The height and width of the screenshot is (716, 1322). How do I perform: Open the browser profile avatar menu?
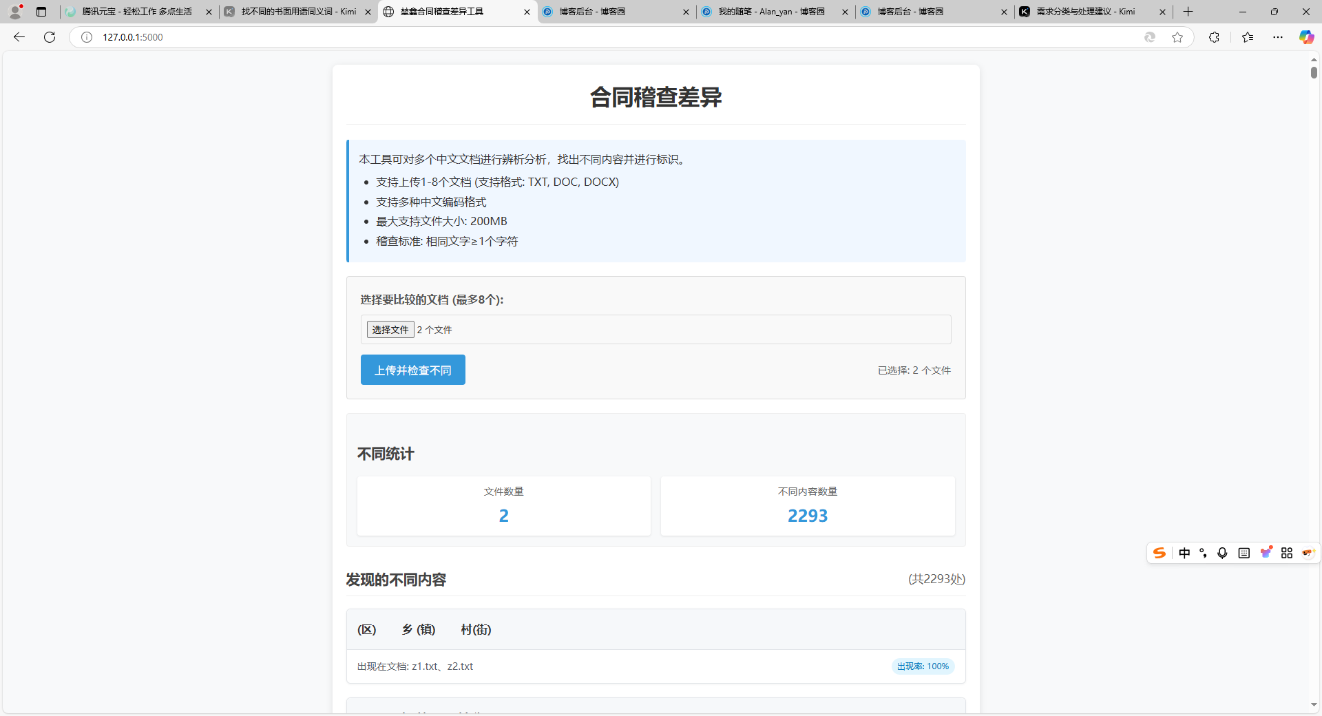(x=15, y=12)
